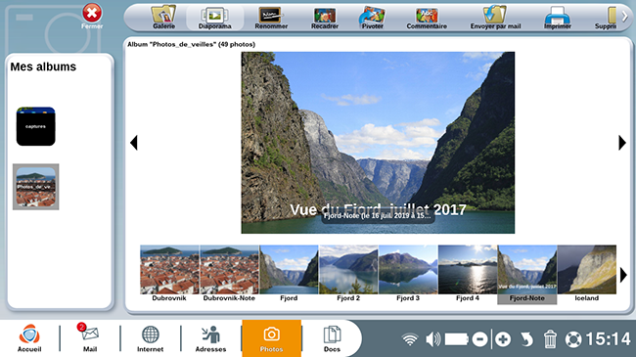Select the Fjord 3 thumbnail

pyautogui.click(x=408, y=274)
